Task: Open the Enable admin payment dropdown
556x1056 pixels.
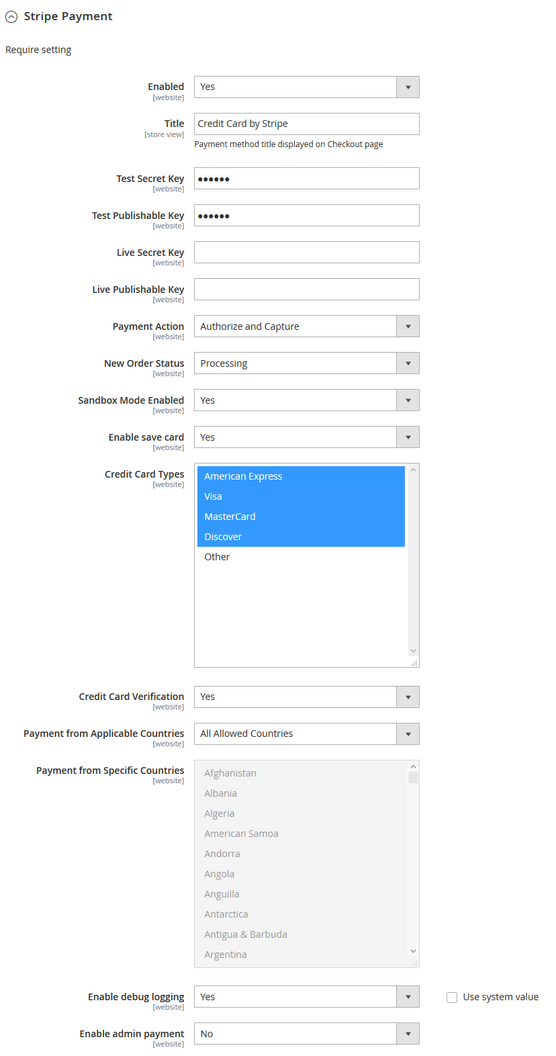Action: [307, 1034]
